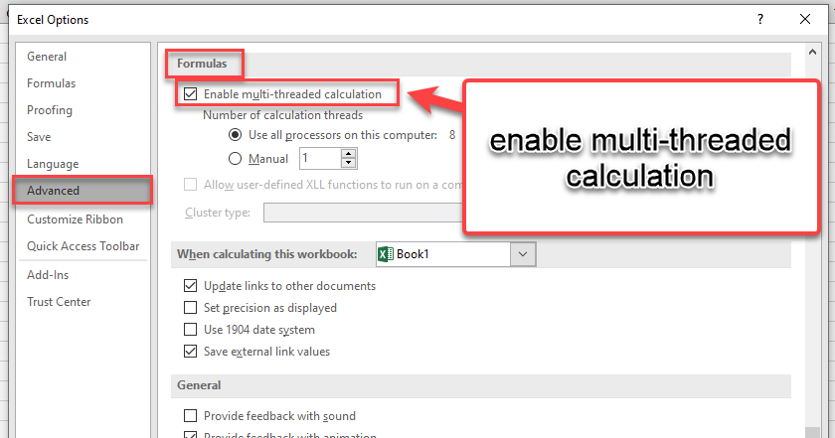Open the workbook selector dropdown arrow
Viewport: 835px width, 438px height.
point(523,254)
